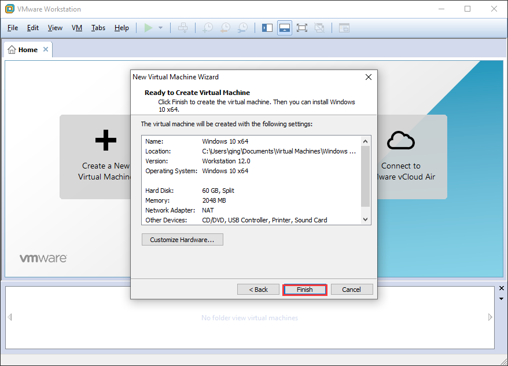The height and width of the screenshot is (366, 508).
Task: Close the New Virtual Machine Wizard dialog
Action: 369,77
